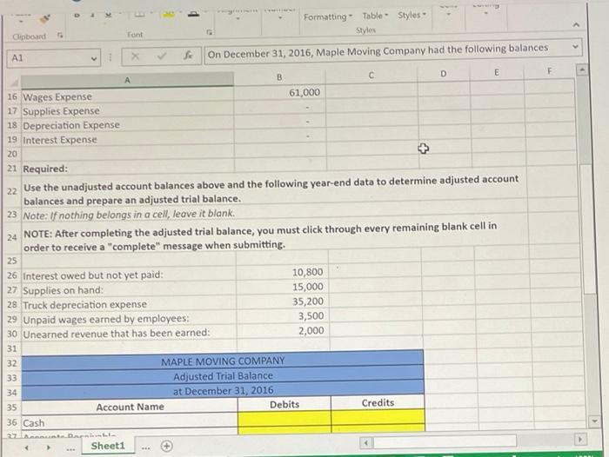
Task: Click the ellipsis left of Sheet1
Action: coord(70,449)
